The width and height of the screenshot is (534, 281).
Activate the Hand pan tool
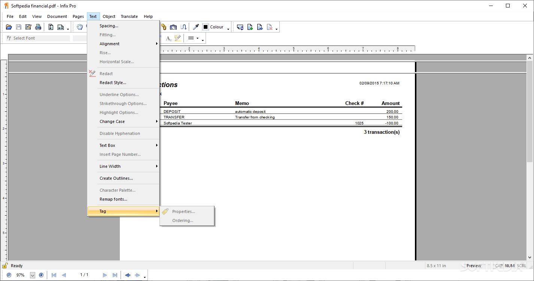(x=80, y=27)
